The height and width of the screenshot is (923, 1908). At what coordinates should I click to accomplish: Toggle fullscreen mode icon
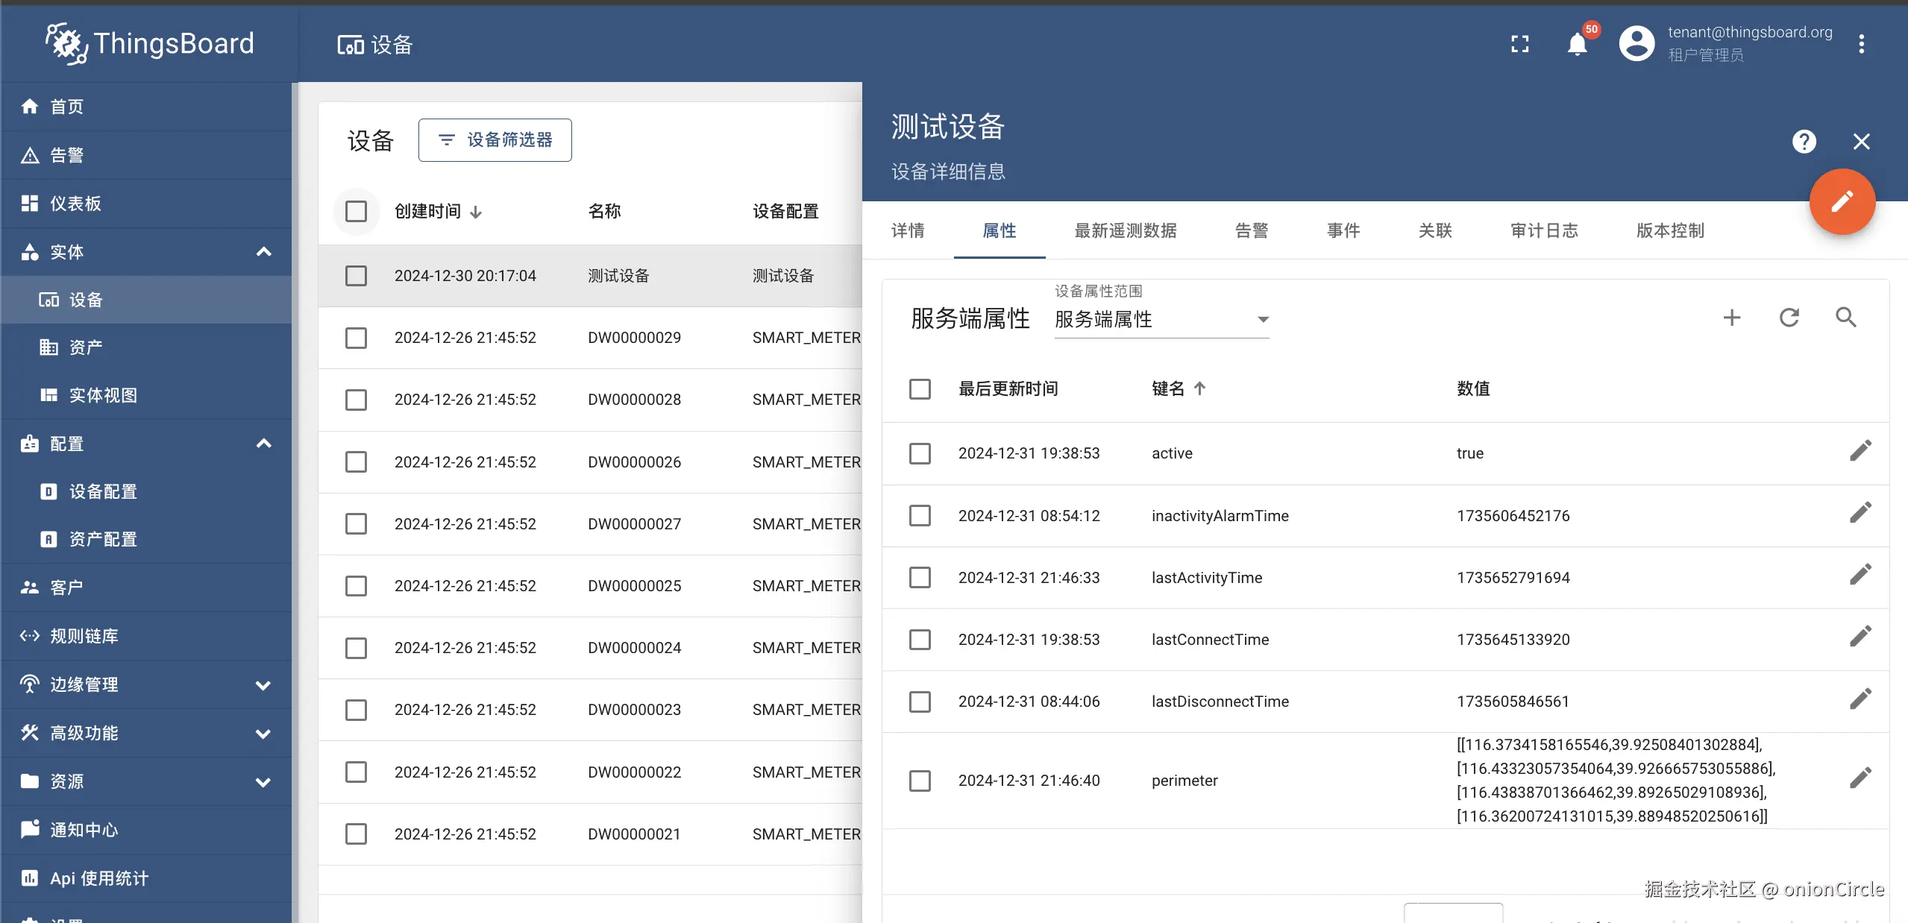(x=1519, y=45)
